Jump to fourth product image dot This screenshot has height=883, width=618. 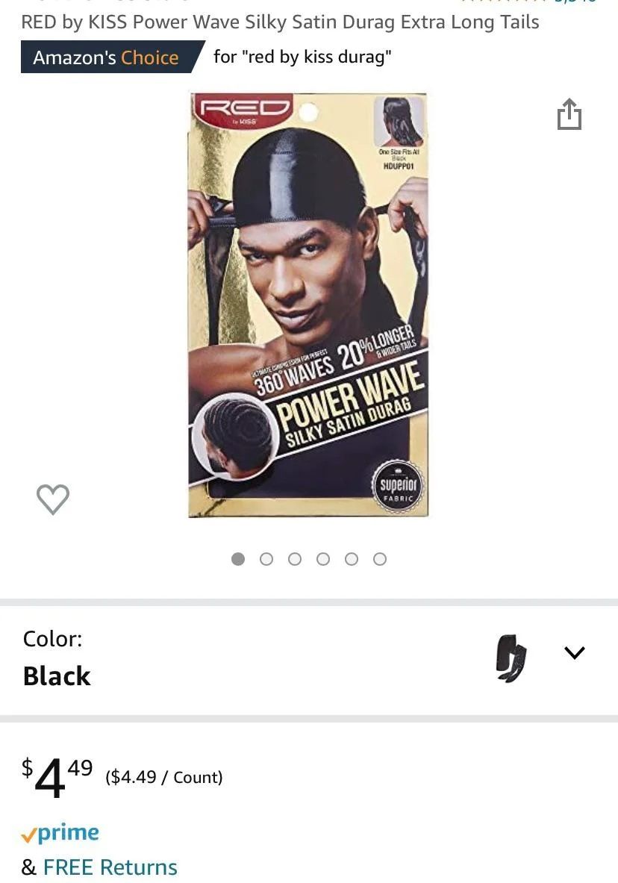coord(323,558)
